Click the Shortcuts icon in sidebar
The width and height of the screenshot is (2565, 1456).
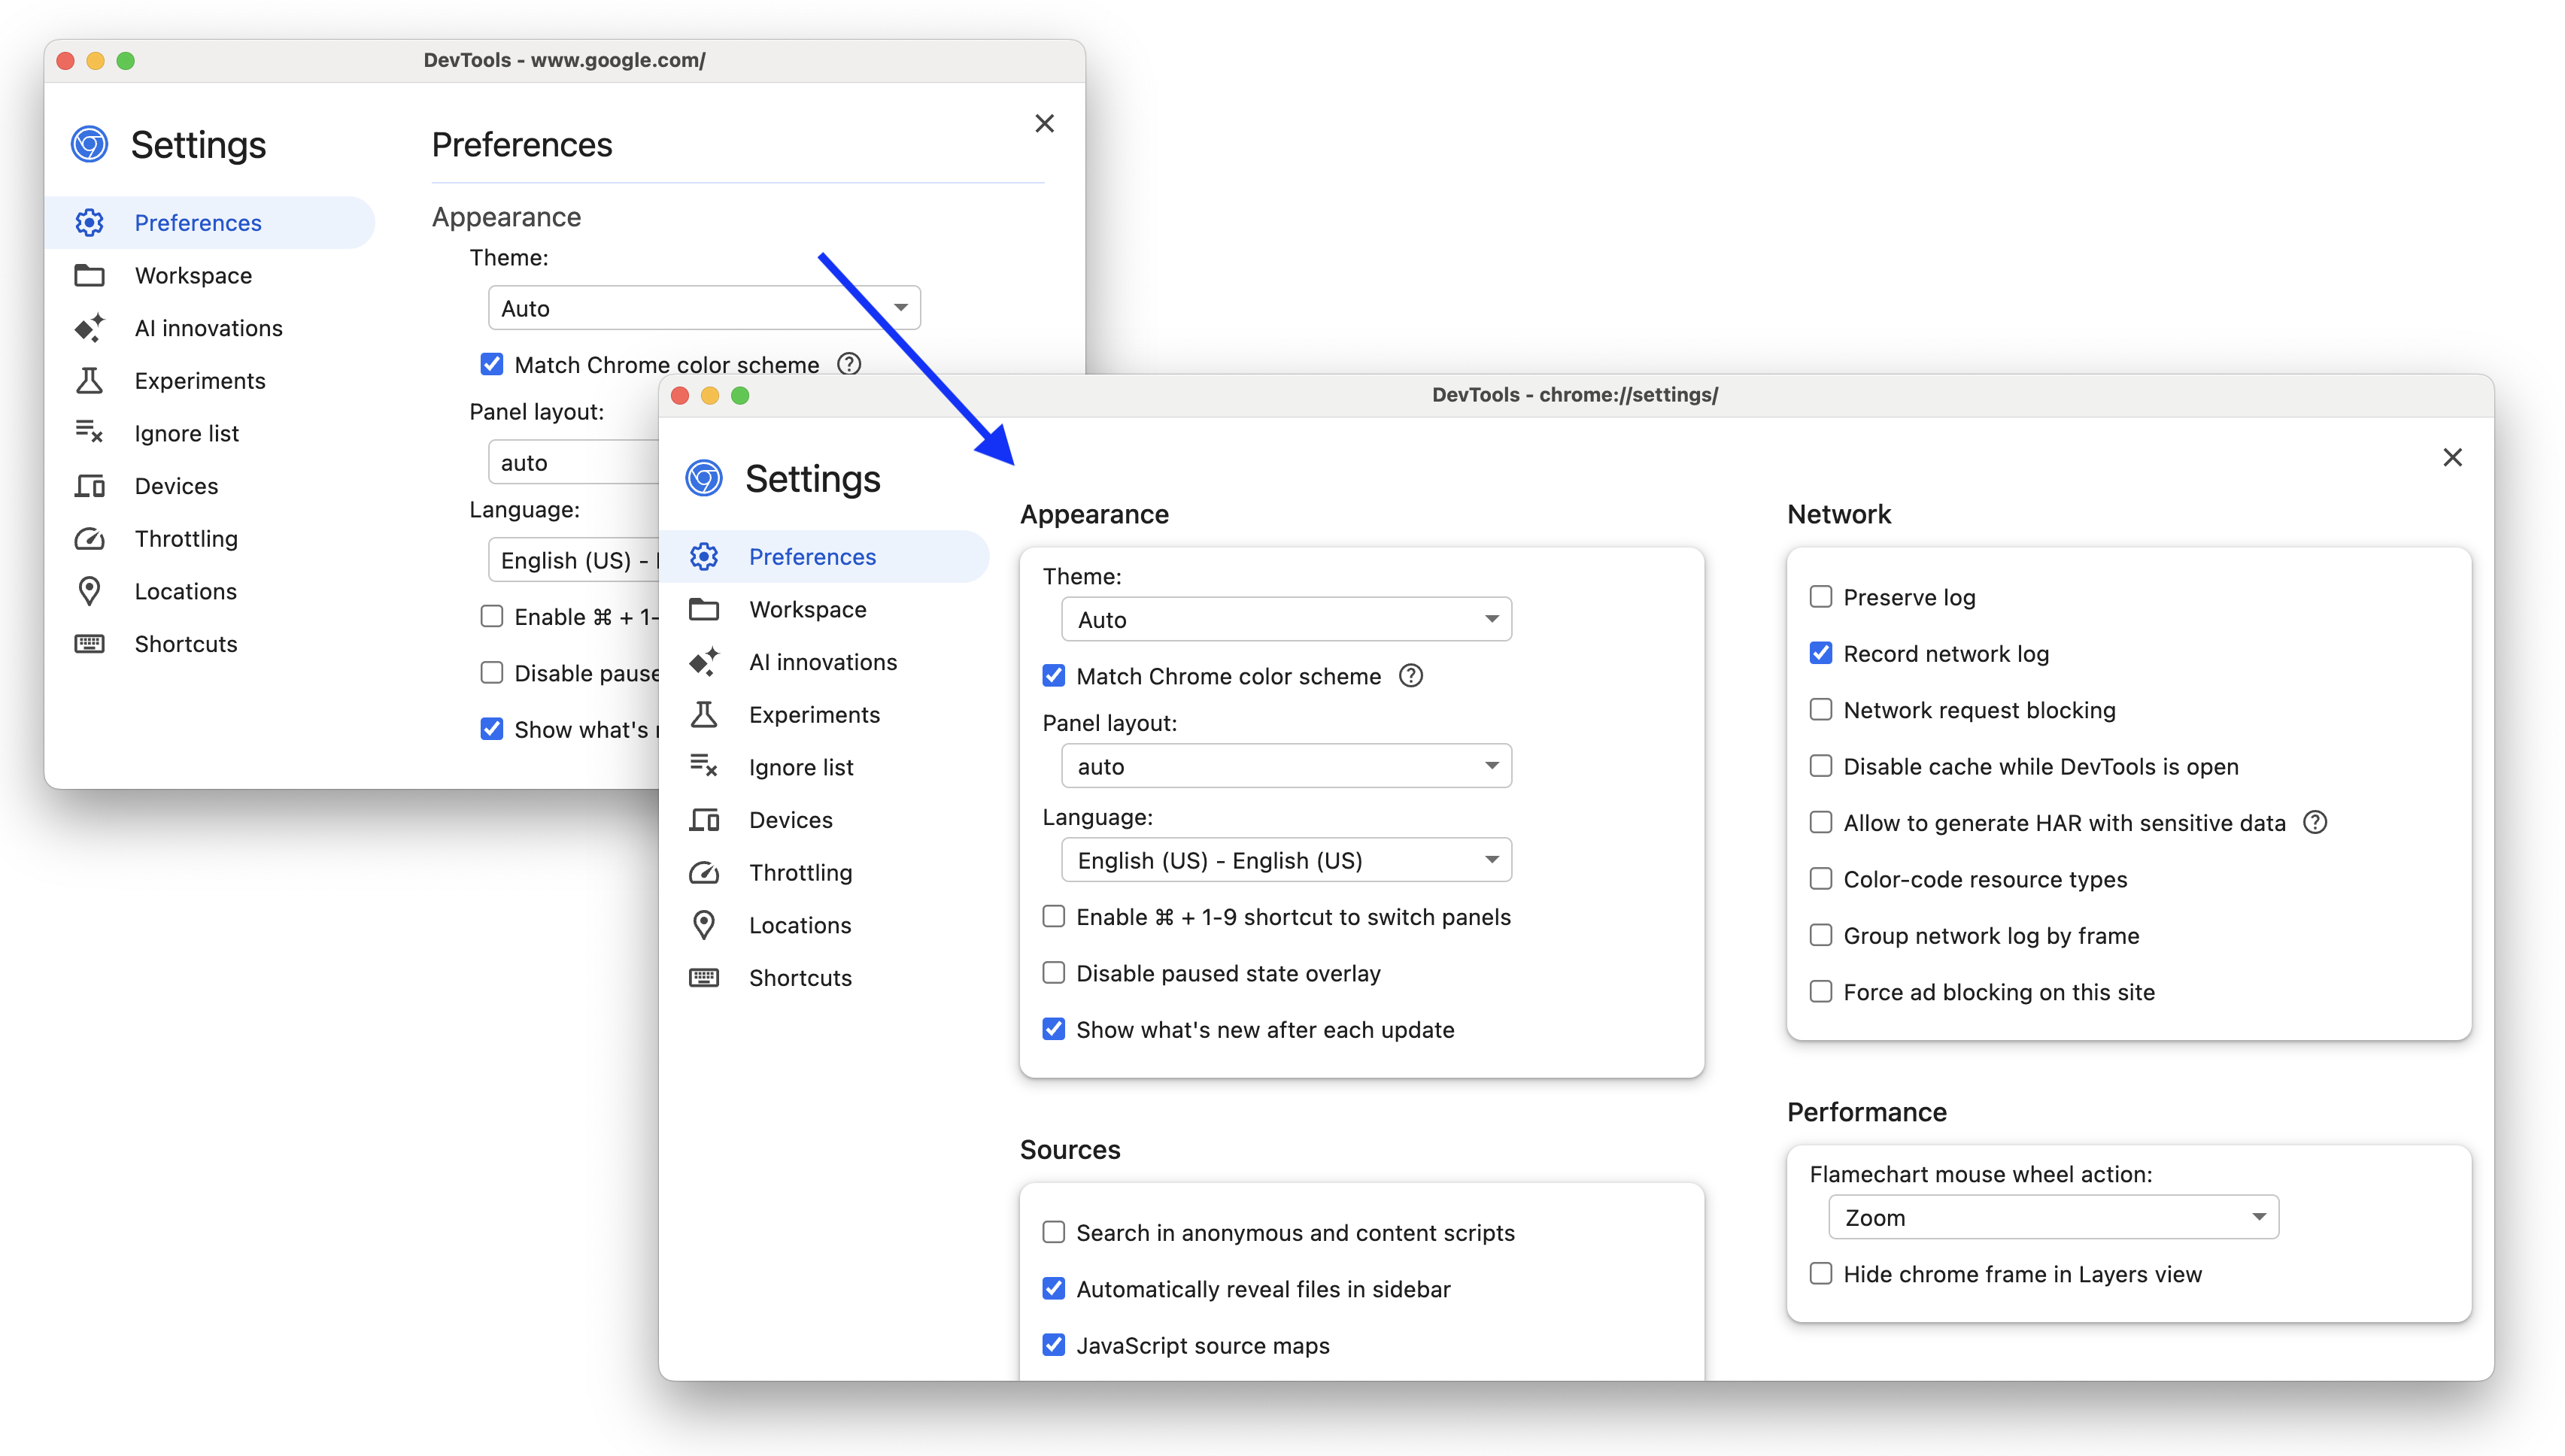point(705,977)
